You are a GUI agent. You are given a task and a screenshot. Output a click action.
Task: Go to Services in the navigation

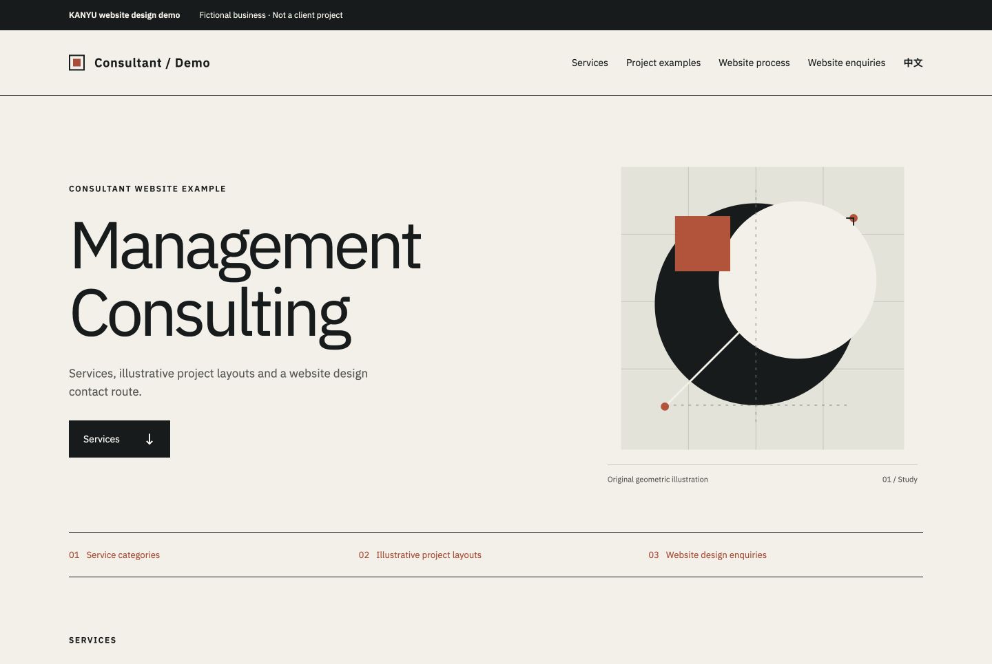pyautogui.click(x=590, y=63)
